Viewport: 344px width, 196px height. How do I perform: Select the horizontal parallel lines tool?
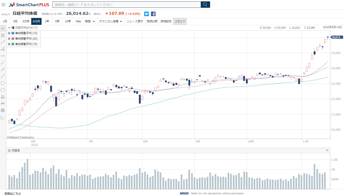pos(3,97)
